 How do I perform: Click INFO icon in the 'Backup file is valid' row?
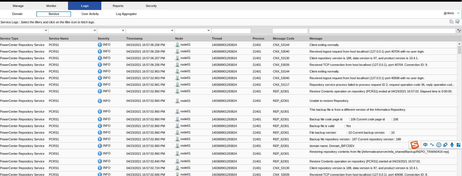tap(100, 126)
